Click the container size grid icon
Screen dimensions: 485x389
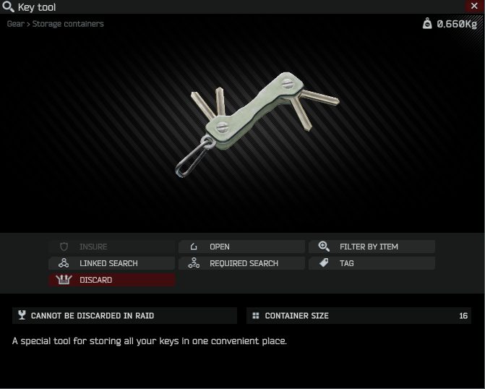[x=256, y=316]
